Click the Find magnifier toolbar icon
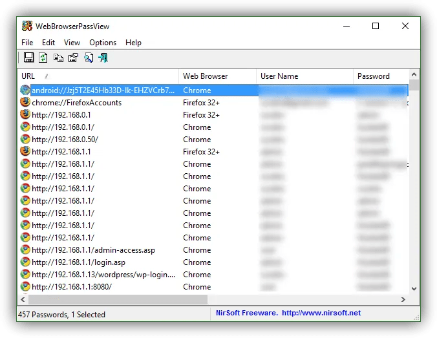 89,58
